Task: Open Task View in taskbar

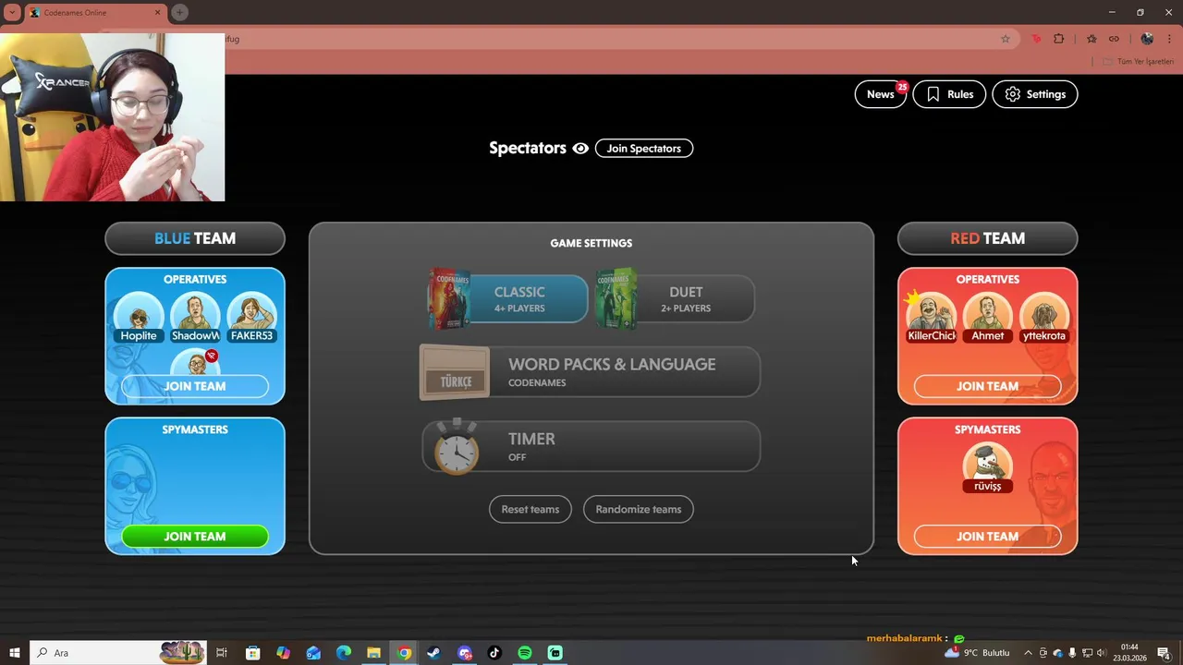Action: [x=222, y=653]
